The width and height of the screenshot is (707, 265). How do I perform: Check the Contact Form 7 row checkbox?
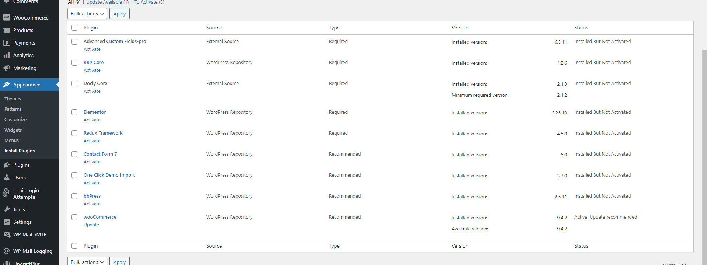[74, 154]
